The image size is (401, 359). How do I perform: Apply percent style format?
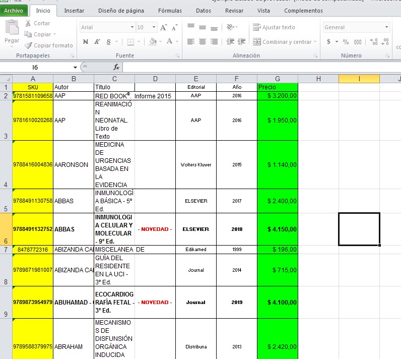coord(346,42)
